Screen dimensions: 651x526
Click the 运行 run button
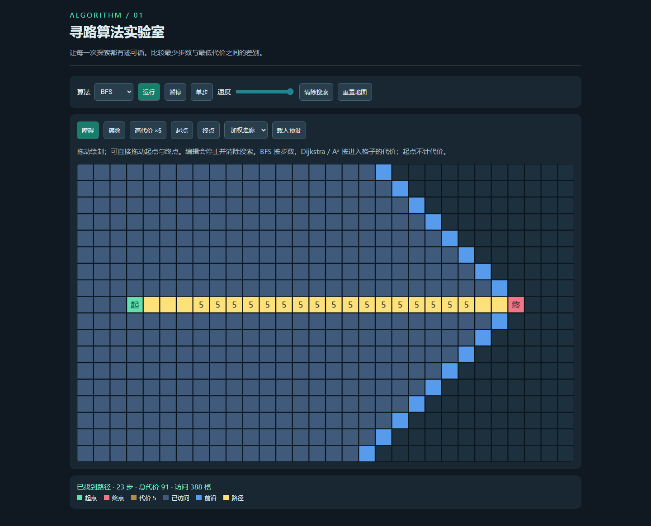click(149, 92)
